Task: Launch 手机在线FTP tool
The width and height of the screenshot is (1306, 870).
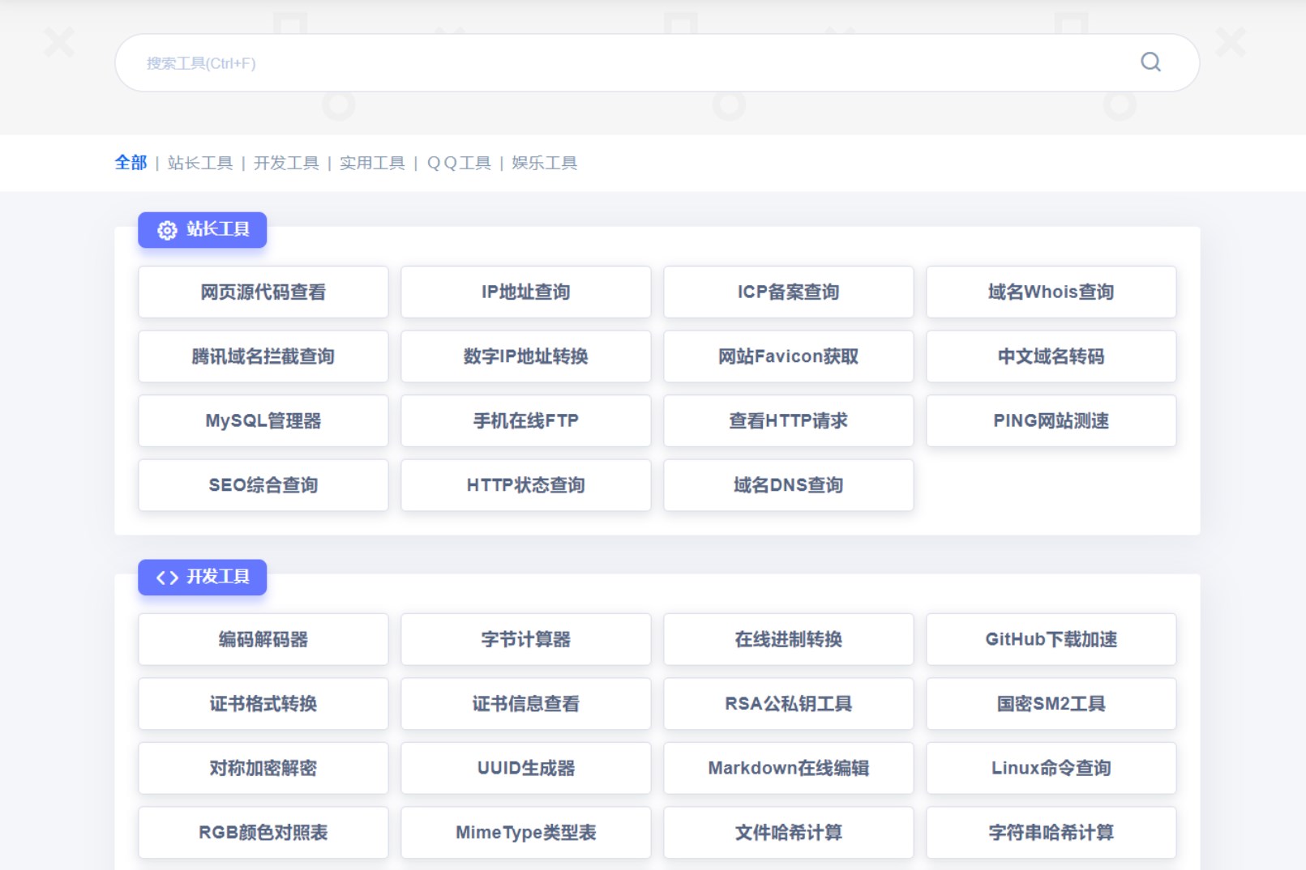Action: click(526, 421)
